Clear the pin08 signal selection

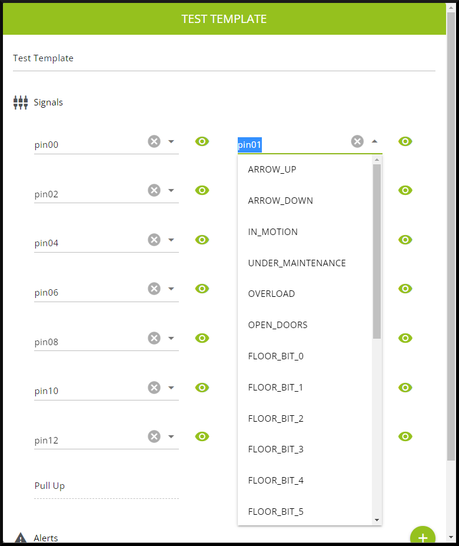(154, 338)
